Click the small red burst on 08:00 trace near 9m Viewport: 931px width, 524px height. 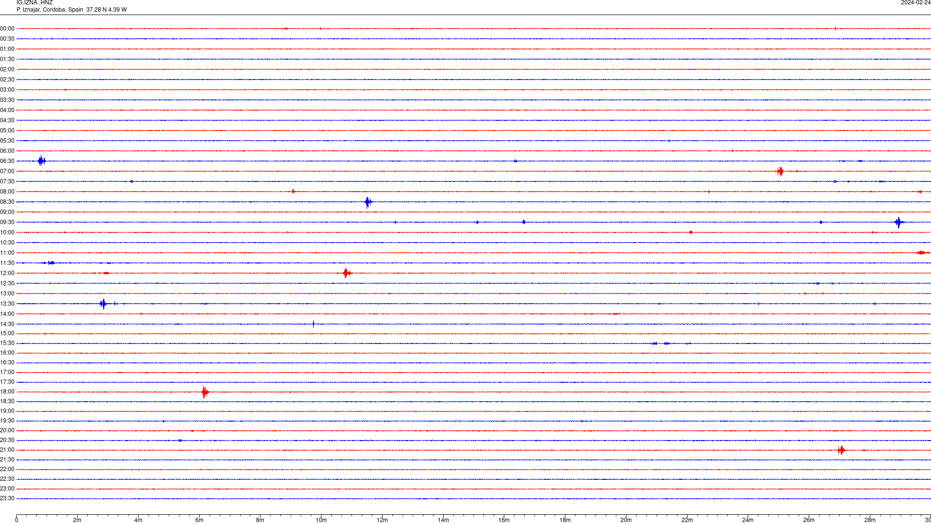[293, 191]
